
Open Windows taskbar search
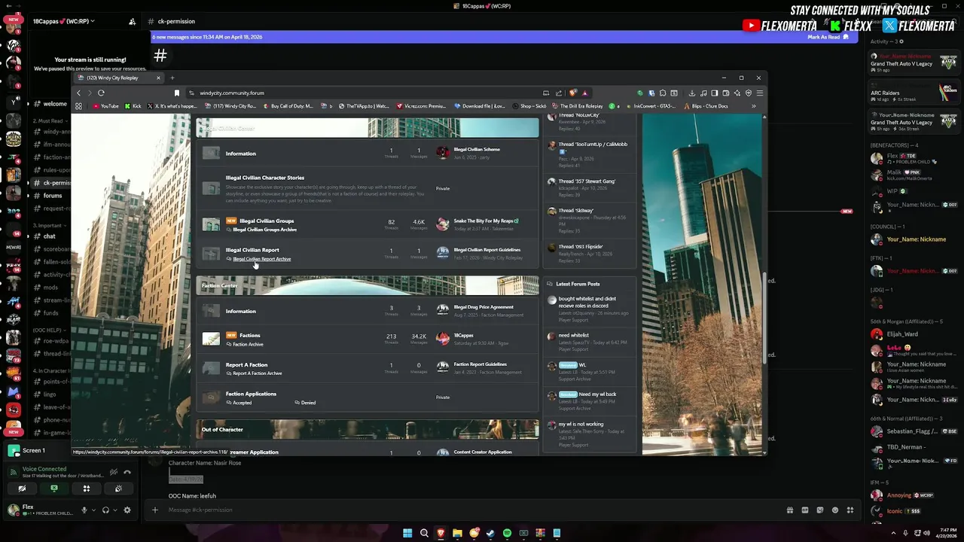point(424,533)
